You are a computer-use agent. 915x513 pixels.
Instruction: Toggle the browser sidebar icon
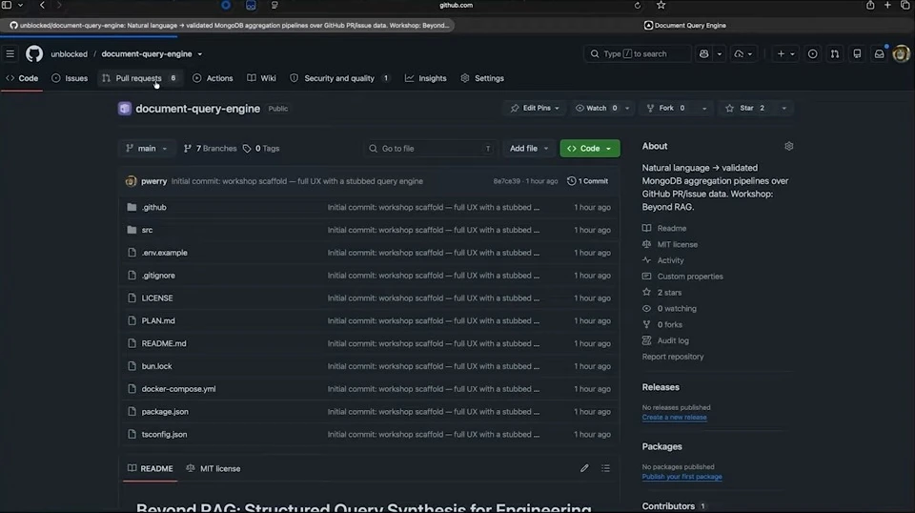[x=7, y=6]
